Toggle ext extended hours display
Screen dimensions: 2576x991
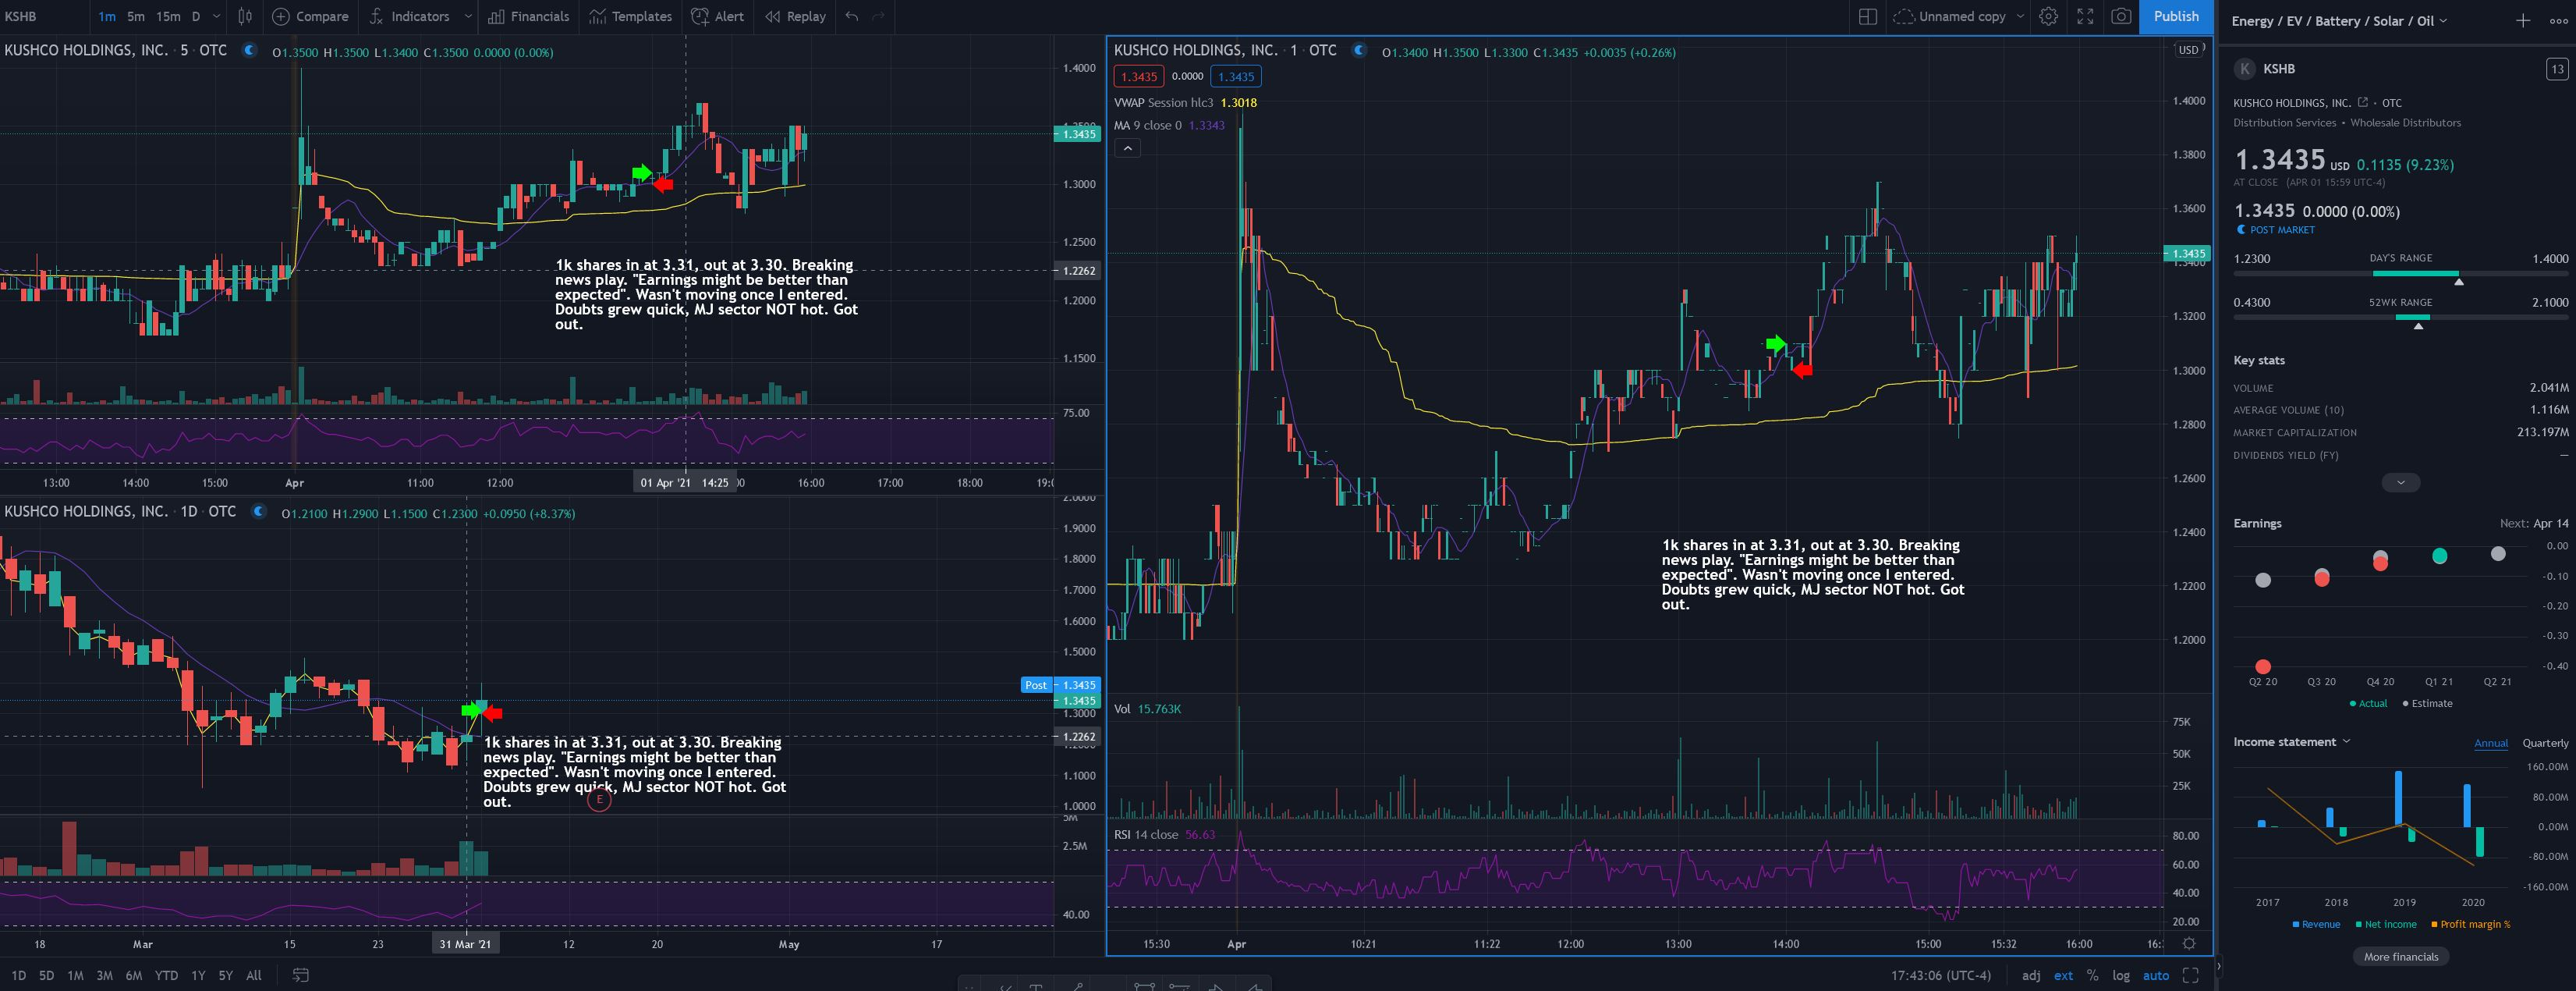pyautogui.click(x=2063, y=975)
